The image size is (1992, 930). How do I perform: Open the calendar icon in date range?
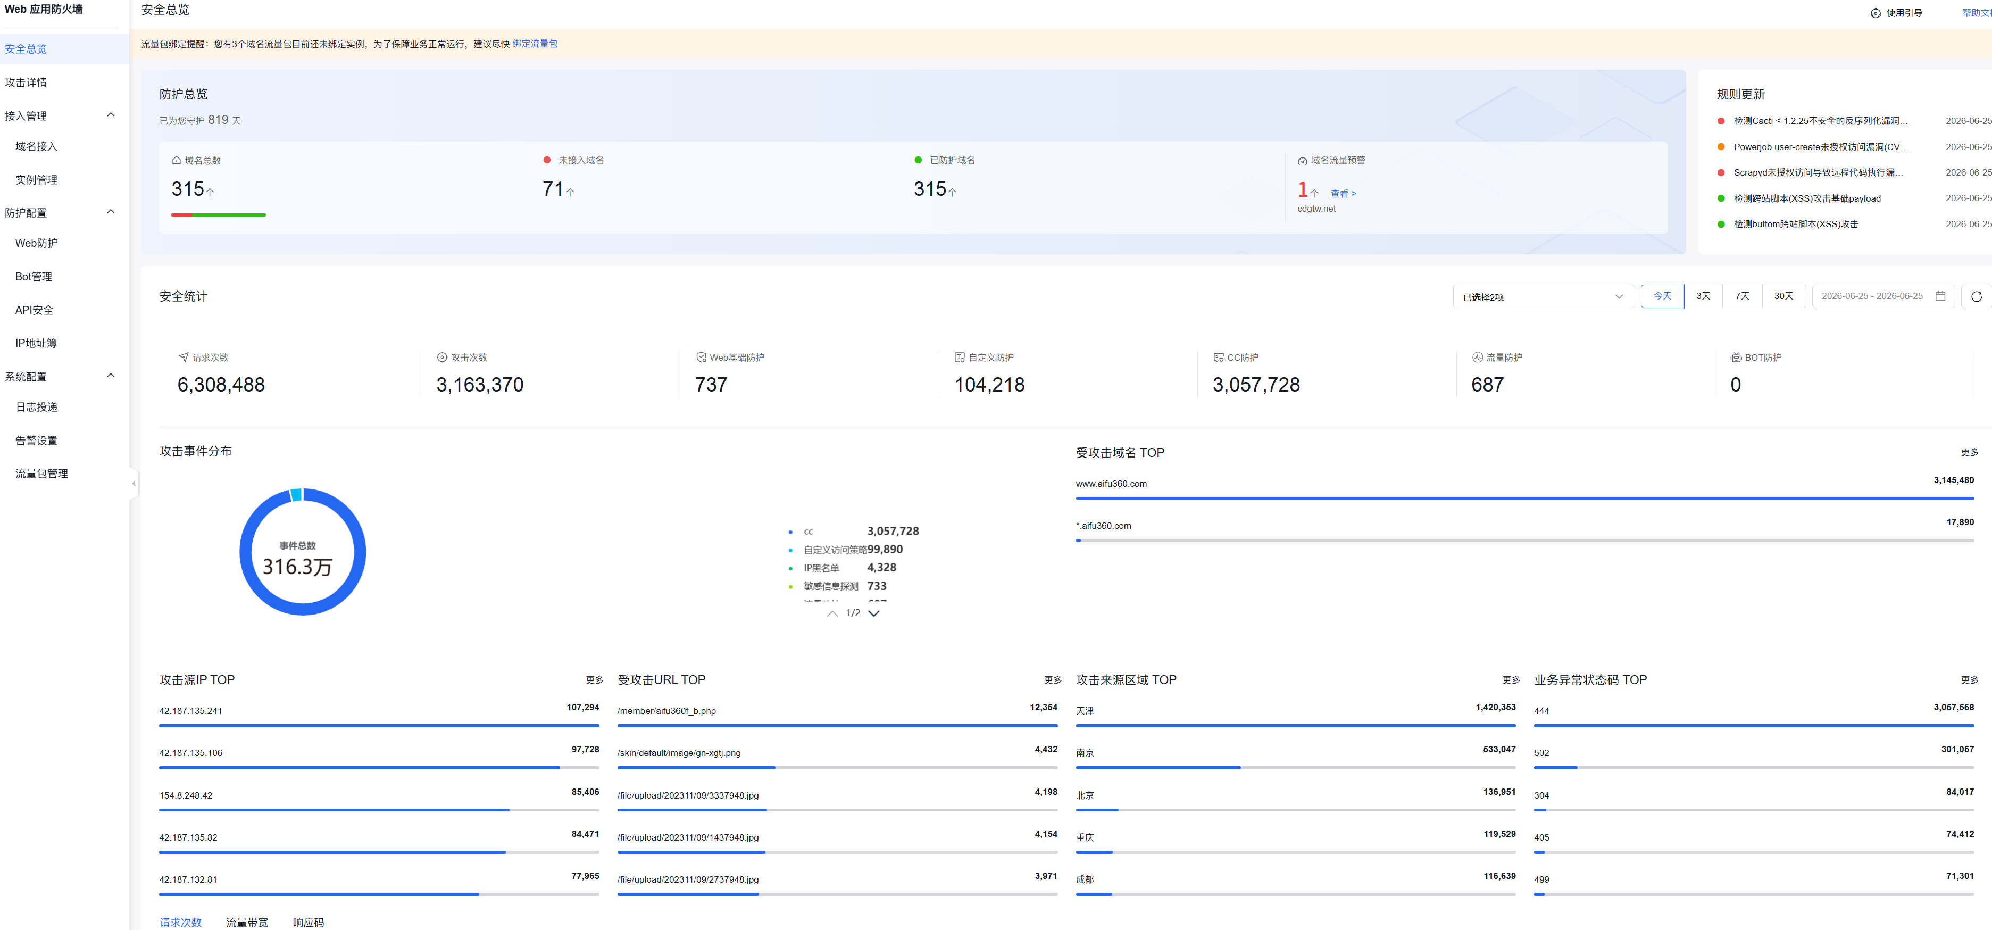pos(1939,296)
